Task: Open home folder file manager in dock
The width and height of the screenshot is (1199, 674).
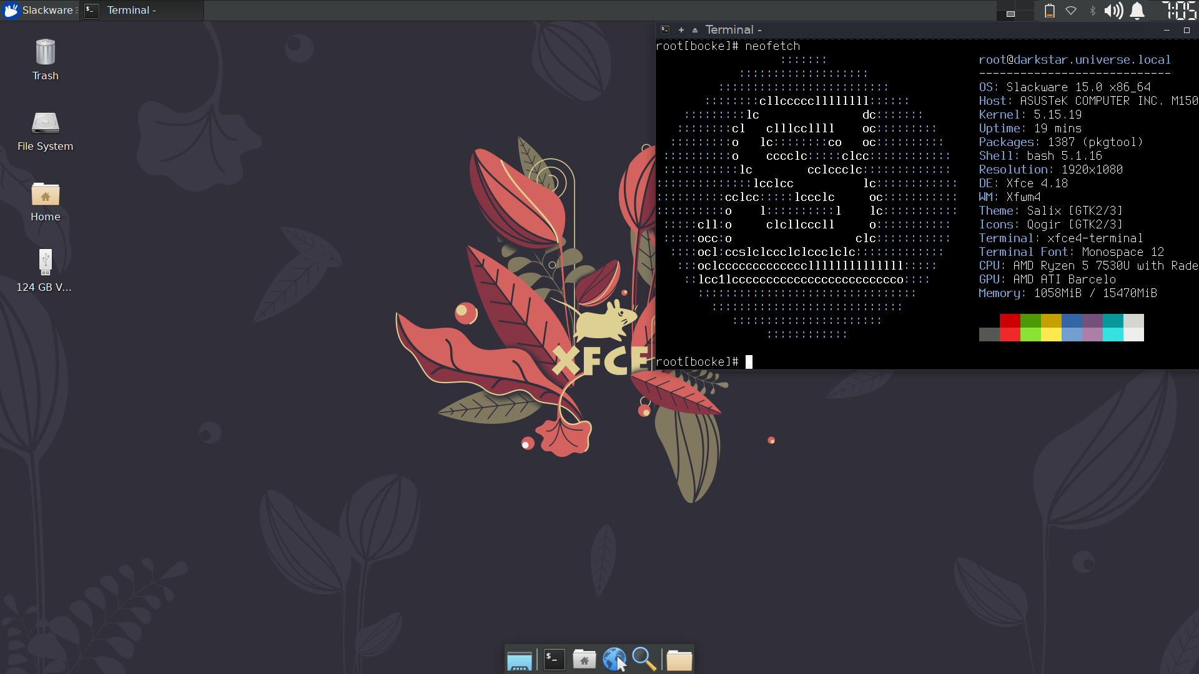Action: point(584,660)
